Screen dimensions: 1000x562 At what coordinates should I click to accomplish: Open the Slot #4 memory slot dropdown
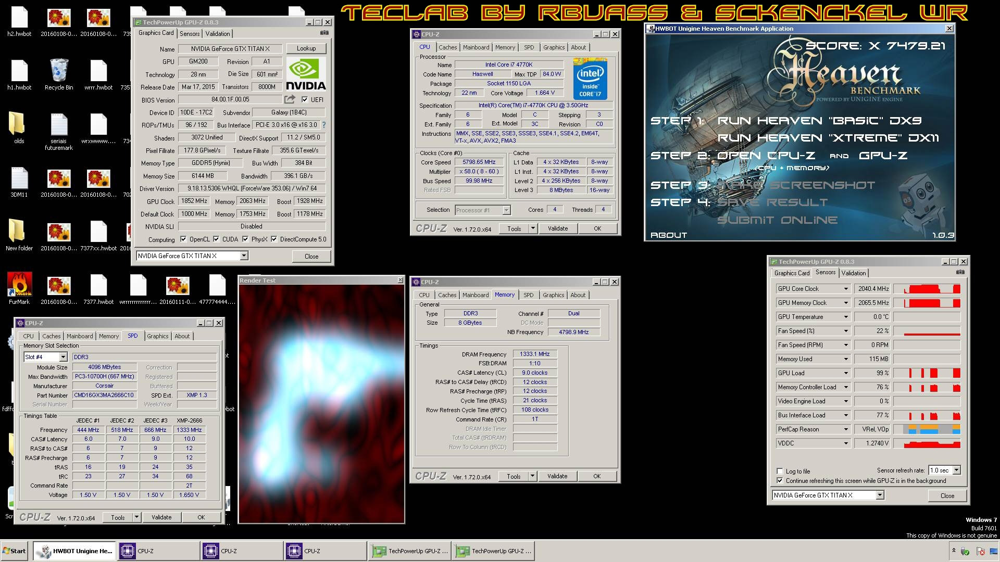tap(63, 357)
